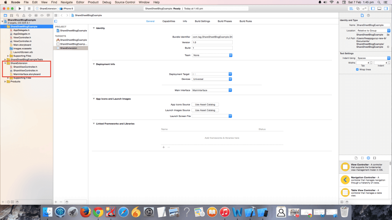This screenshot has height=220, width=392.
Task: Open ShareViewController.m in navigator
Action: point(26,71)
